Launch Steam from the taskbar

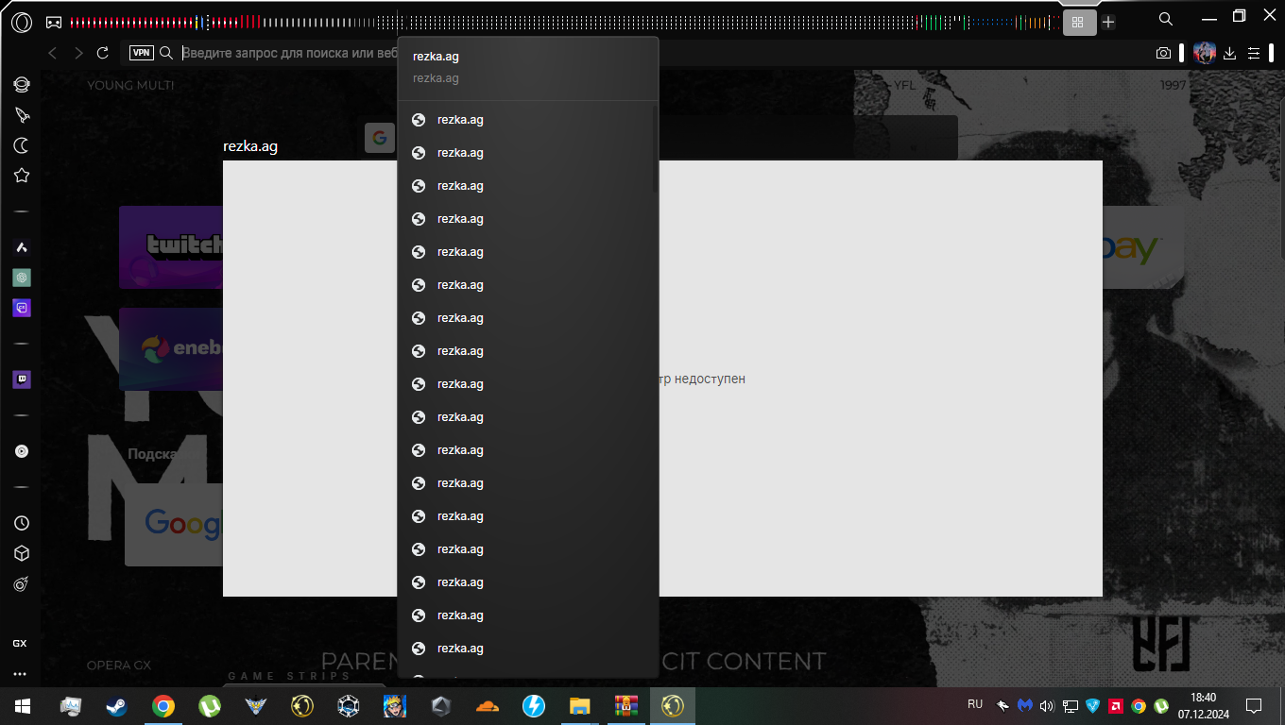pos(117,705)
